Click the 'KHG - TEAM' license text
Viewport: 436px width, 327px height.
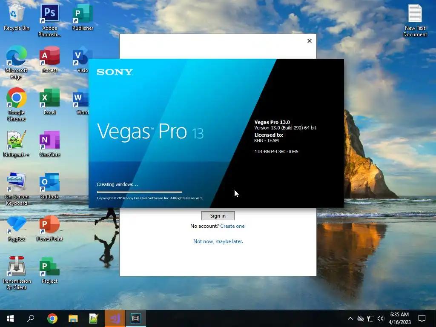tap(267, 141)
